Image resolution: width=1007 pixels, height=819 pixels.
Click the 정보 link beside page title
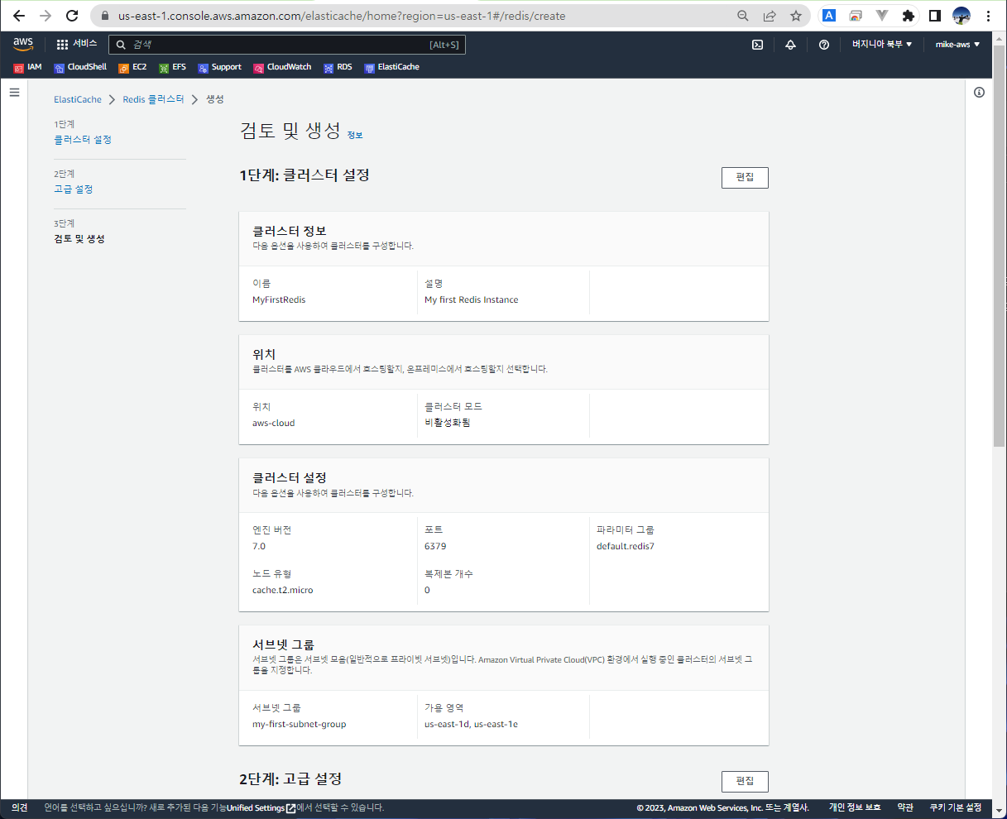click(355, 135)
